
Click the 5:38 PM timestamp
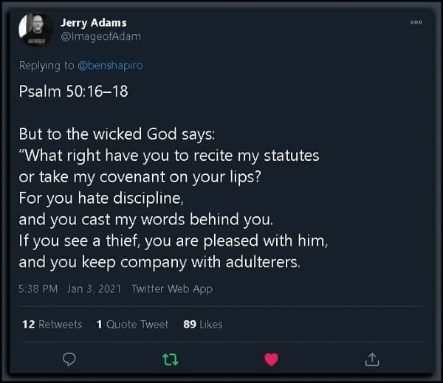point(38,289)
